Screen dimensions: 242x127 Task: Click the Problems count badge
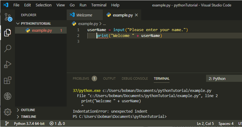point(94,78)
